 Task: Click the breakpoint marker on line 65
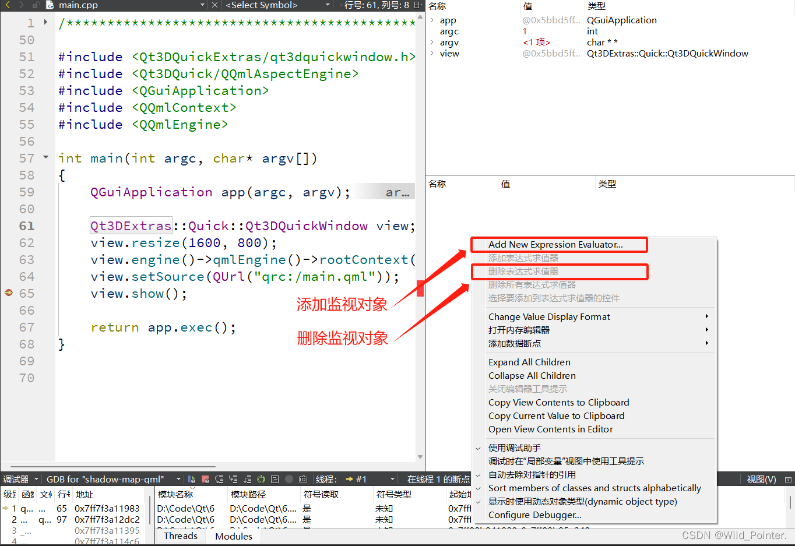pyautogui.click(x=8, y=293)
